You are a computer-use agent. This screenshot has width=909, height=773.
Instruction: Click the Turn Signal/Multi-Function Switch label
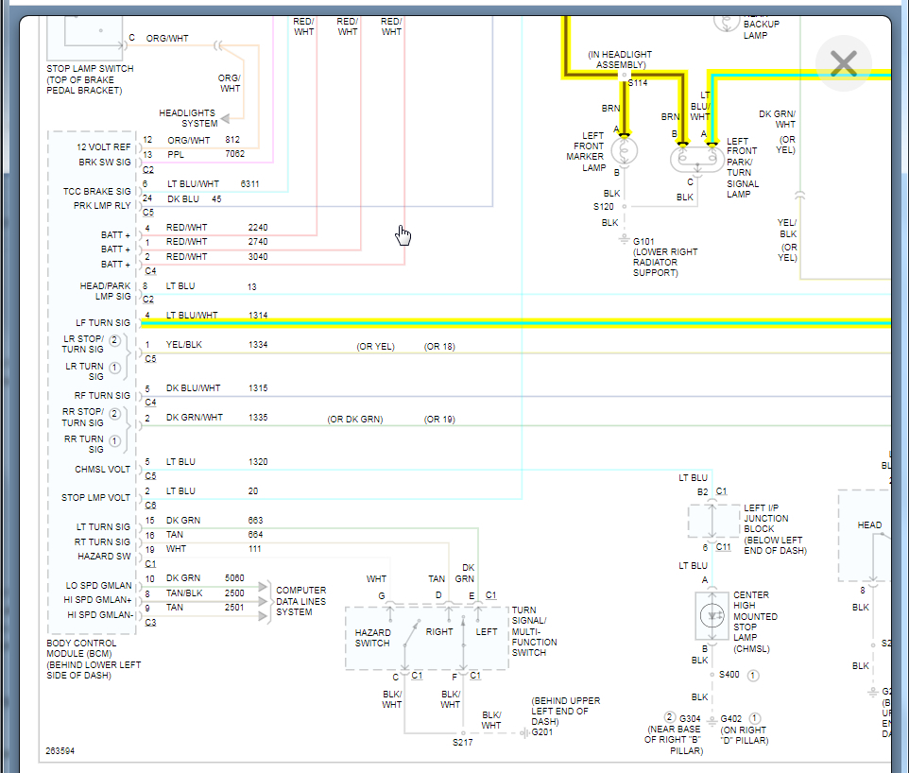(534, 631)
